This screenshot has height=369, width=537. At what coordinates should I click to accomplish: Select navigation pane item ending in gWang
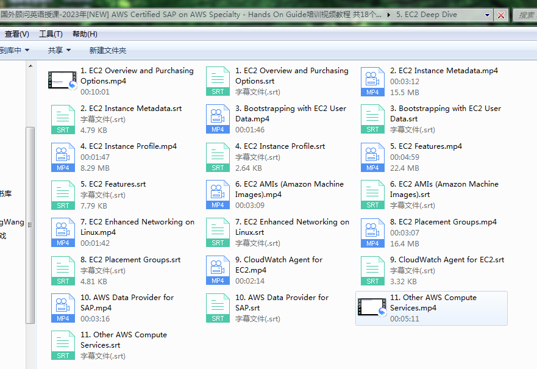(x=12, y=222)
